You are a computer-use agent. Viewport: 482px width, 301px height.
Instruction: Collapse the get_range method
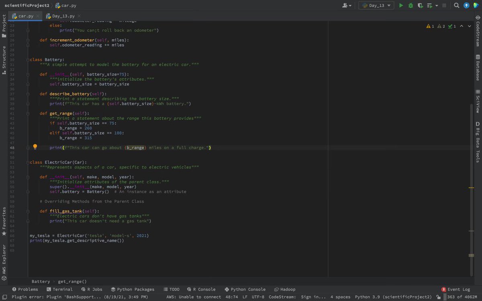(28, 114)
